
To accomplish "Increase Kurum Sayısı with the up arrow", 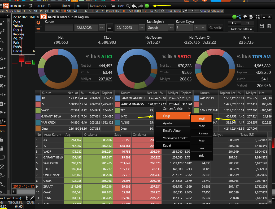I will pyautogui.click(x=197, y=28).
